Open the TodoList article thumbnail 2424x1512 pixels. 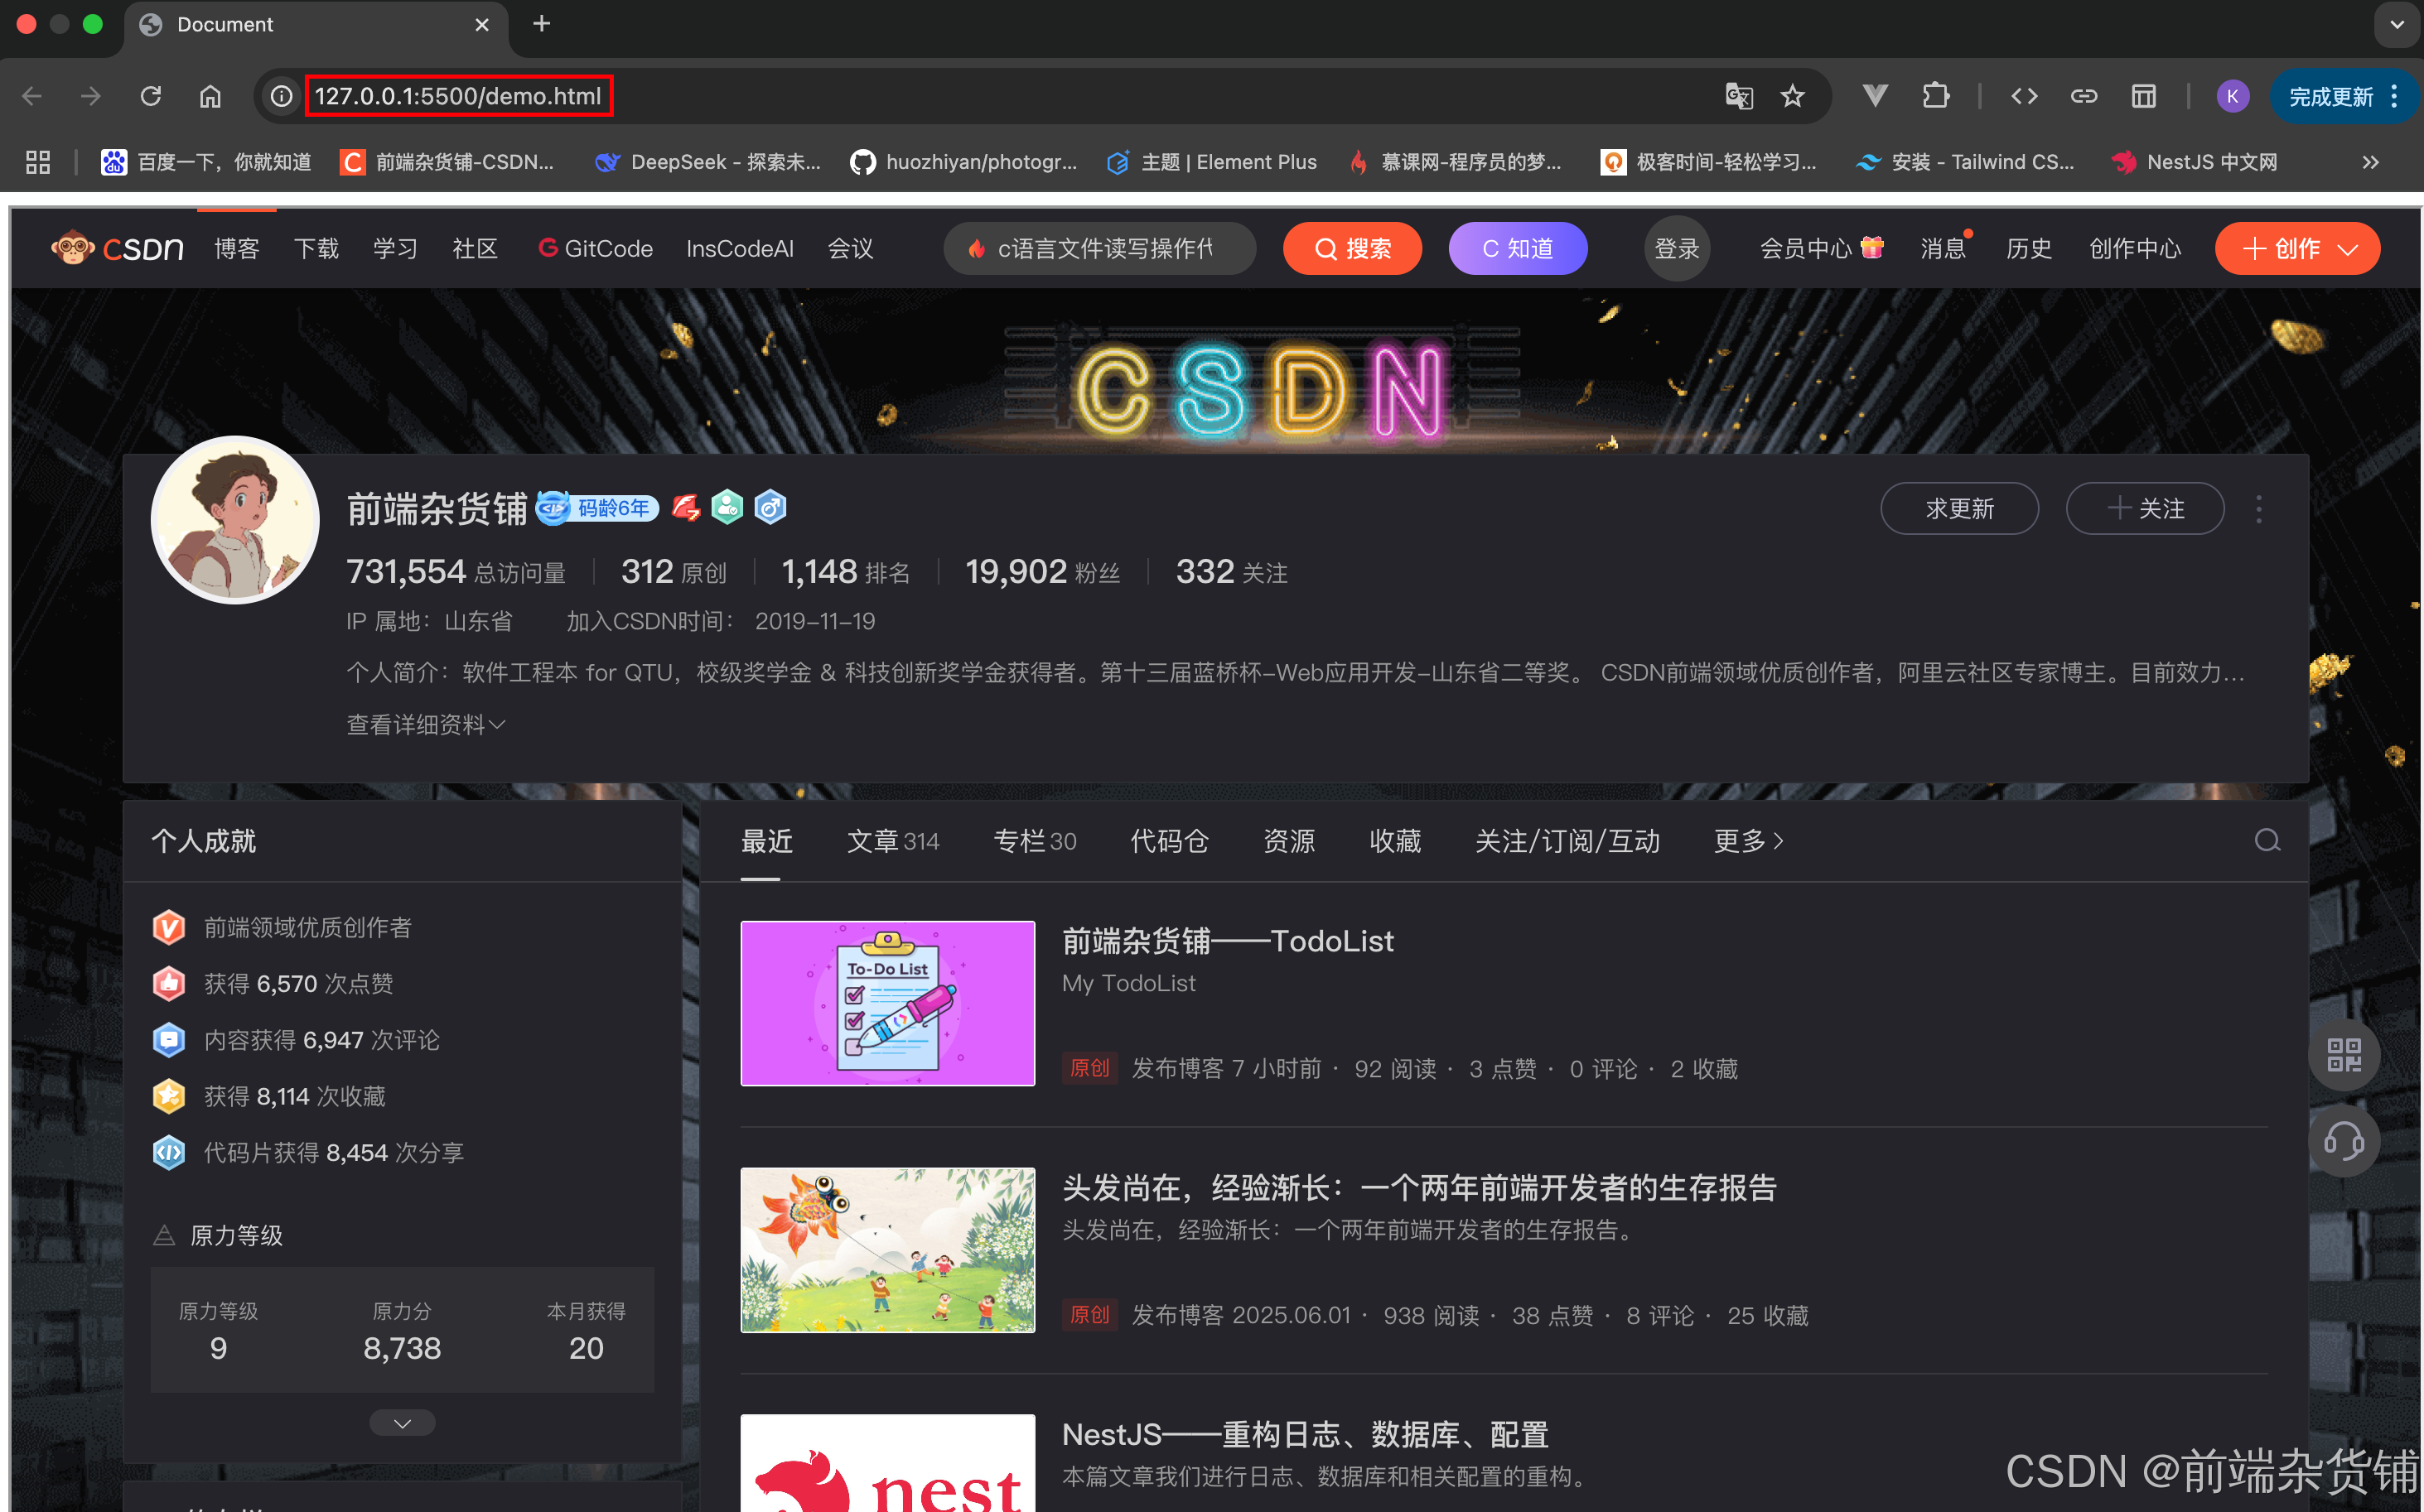click(x=887, y=1003)
